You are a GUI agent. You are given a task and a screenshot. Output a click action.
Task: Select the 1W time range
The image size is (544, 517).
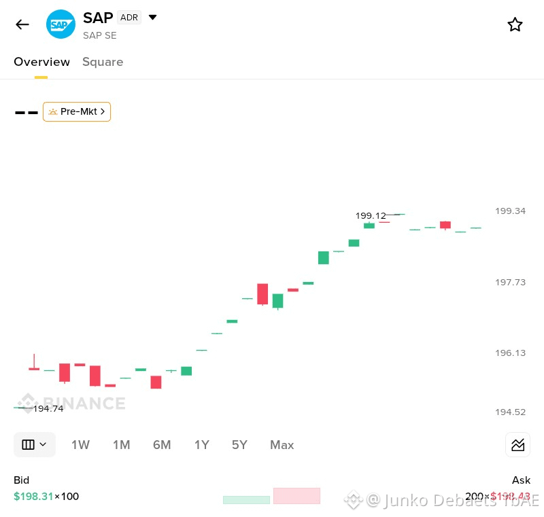(80, 444)
